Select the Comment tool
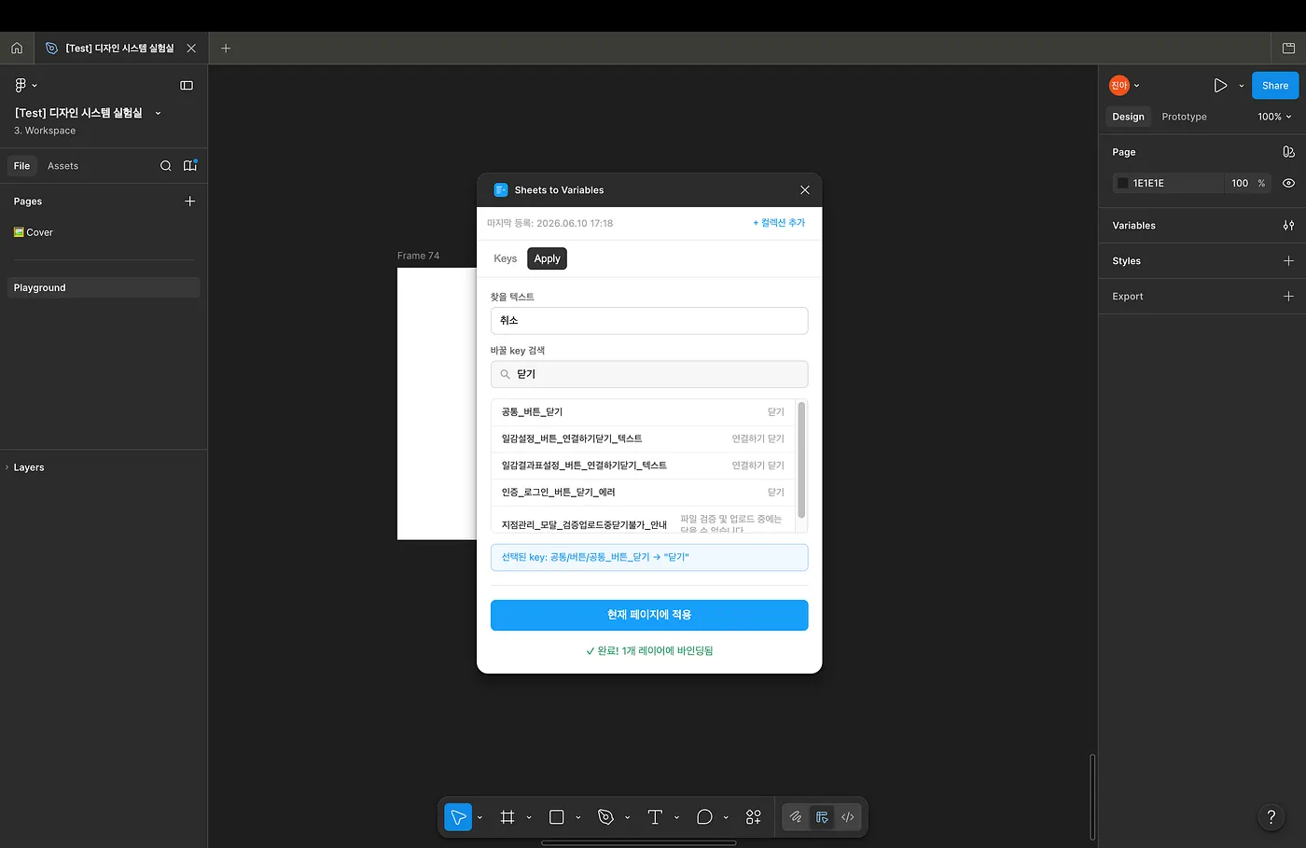This screenshot has height=848, width=1306. tap(704, 817)
